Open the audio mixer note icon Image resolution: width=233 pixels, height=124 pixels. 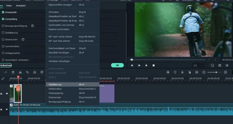(190, 72)
